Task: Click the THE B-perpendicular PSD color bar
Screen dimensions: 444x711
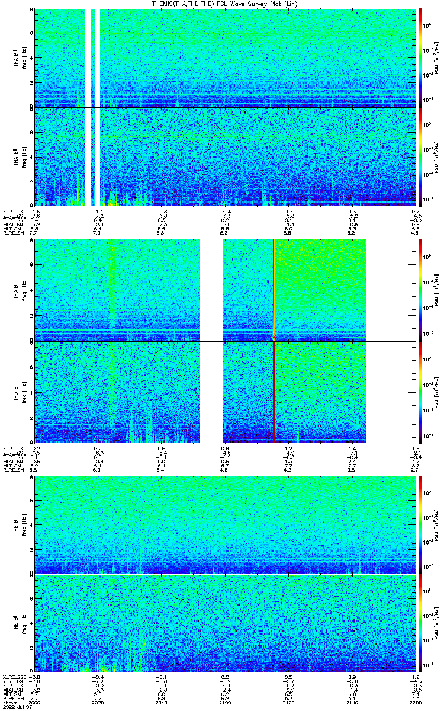Action: coord(420,524)
